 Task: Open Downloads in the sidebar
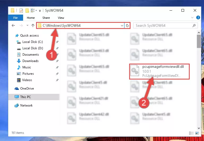[31, 61]
